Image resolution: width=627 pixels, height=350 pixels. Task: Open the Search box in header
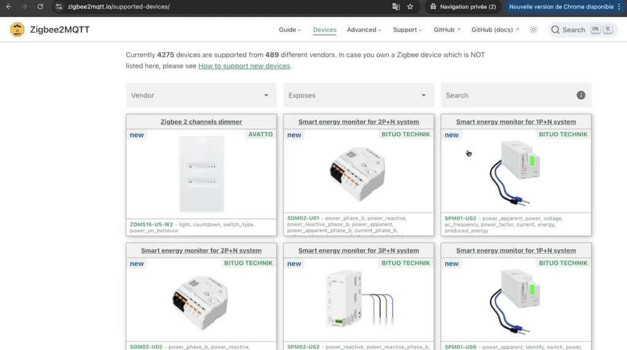[582, 29]
